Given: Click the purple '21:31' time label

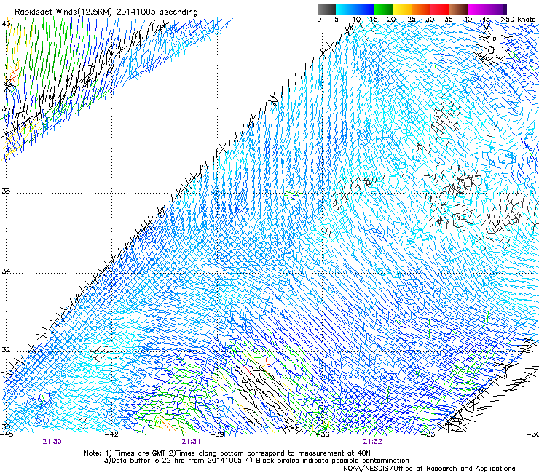Looking at the screenshot, I should click(x=191, y=442).
